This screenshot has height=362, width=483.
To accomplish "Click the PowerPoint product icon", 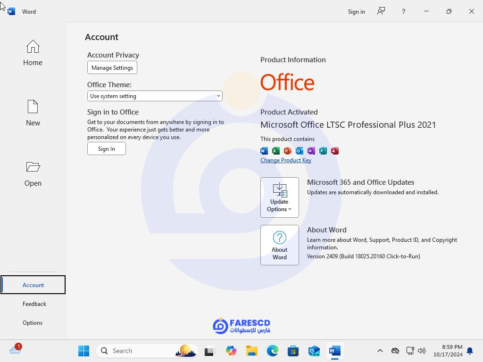I will 287,151.
